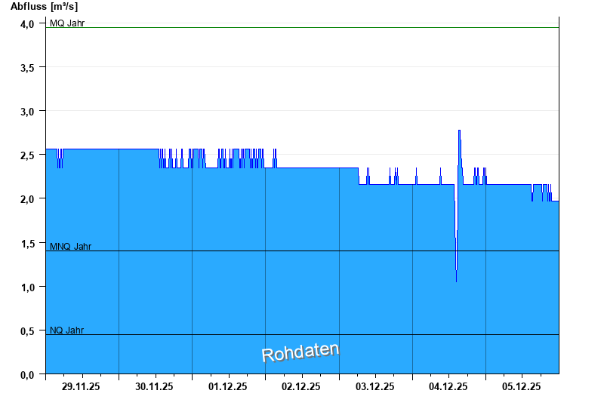Click the y-axis value 1,5
Viewport: 604px width, 415px height.
click(x=27, y=244)
